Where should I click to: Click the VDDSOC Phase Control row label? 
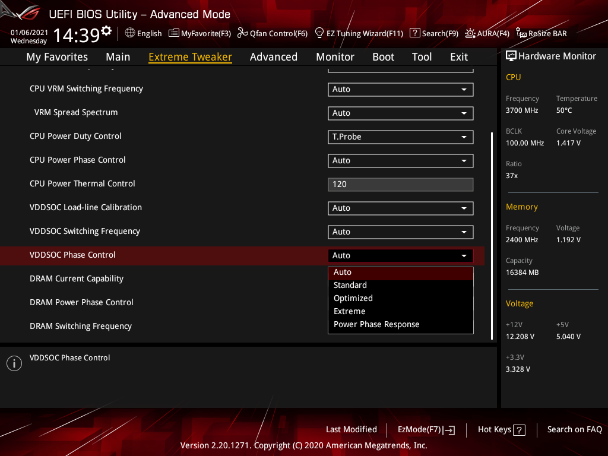[72, 255]
